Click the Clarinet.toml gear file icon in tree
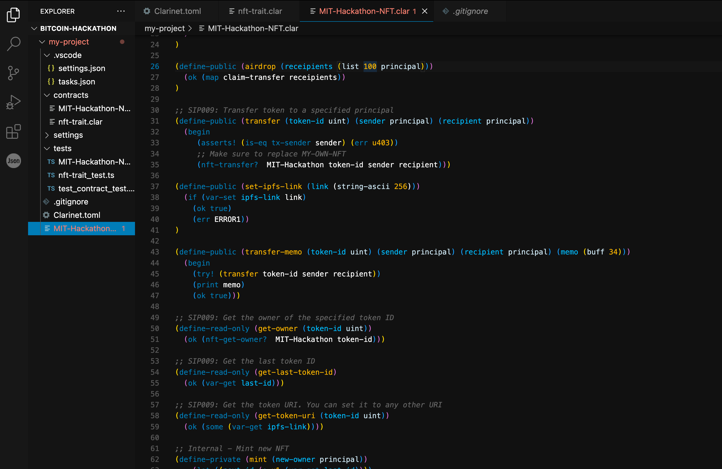Screen dimensions: 722x469 47,215
